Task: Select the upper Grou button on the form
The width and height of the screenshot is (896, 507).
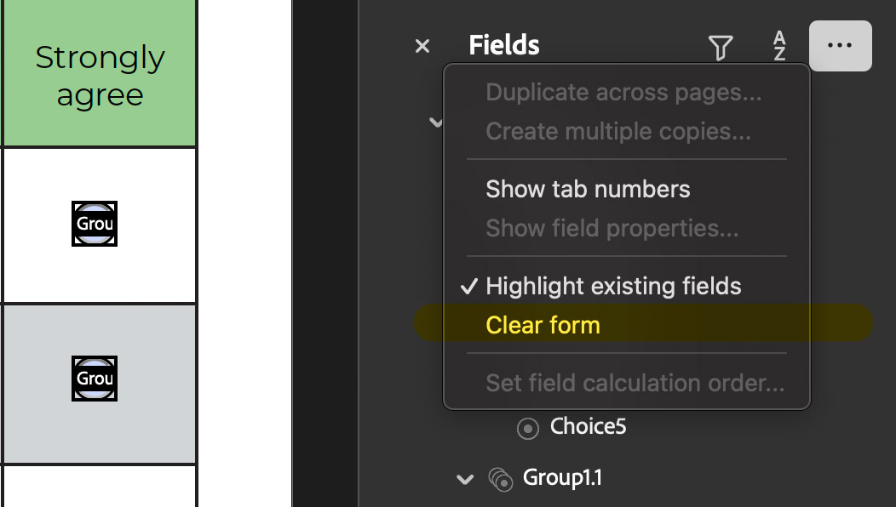Action: tap(95, 224)
